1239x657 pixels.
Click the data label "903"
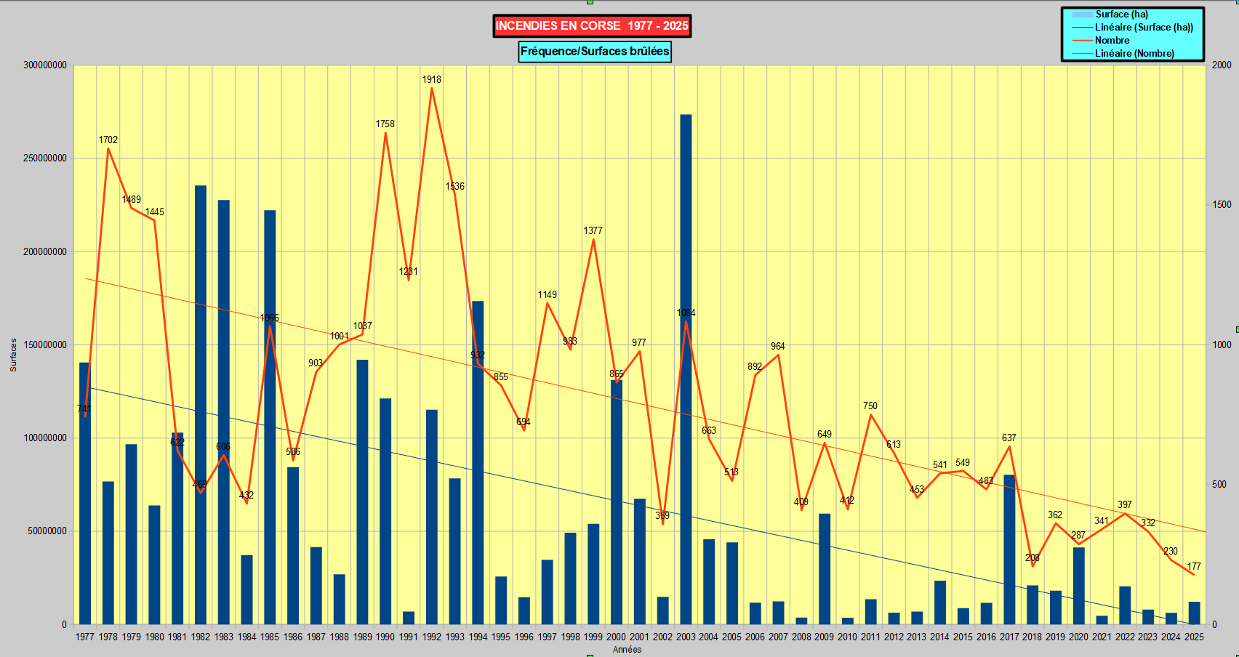[x=316, y=363]
